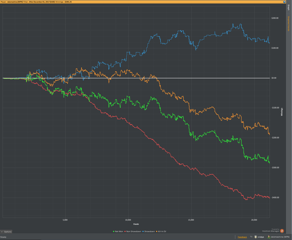Image resolution: width=292 pixels, height=240 pixels.
Task: Click the Non Showdown red legend swatch
Action: [x=125, y=231]
